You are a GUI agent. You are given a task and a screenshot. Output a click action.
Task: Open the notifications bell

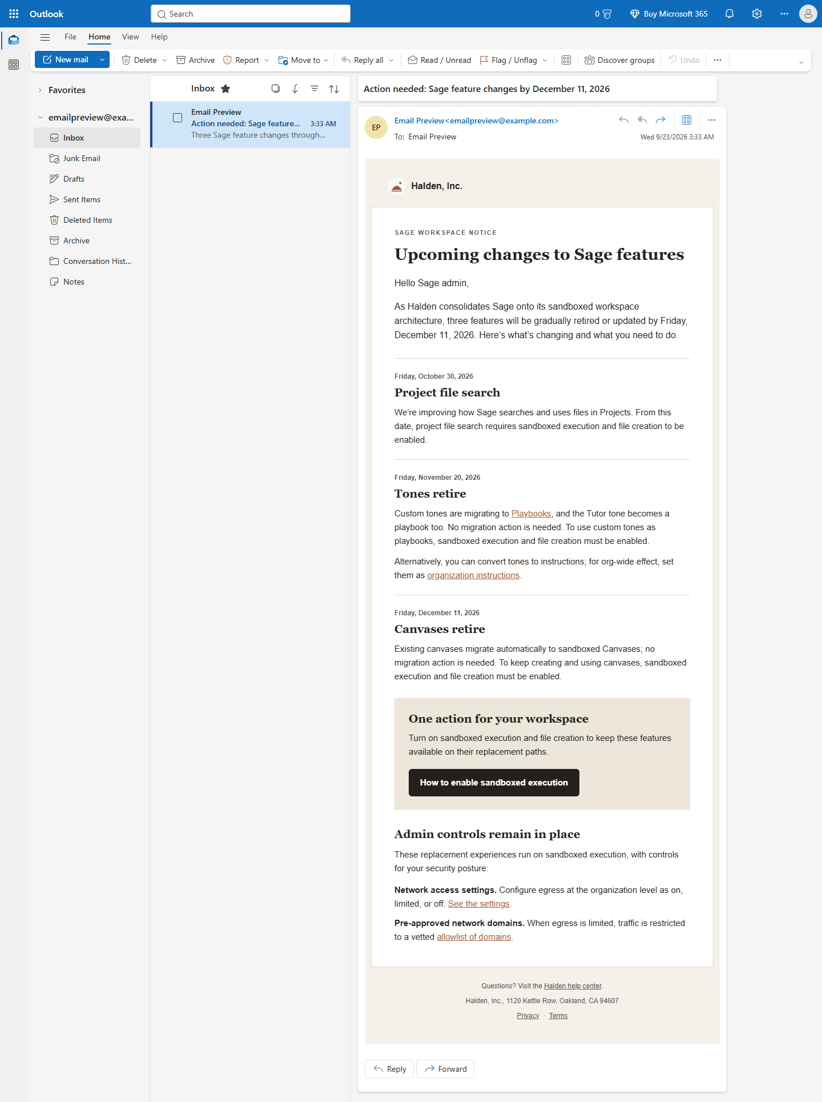[x=730, y=14]
